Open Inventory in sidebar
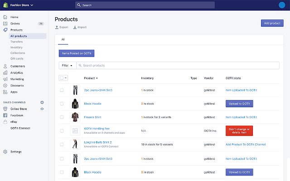 pyautogui.click(x=16, y=48)
